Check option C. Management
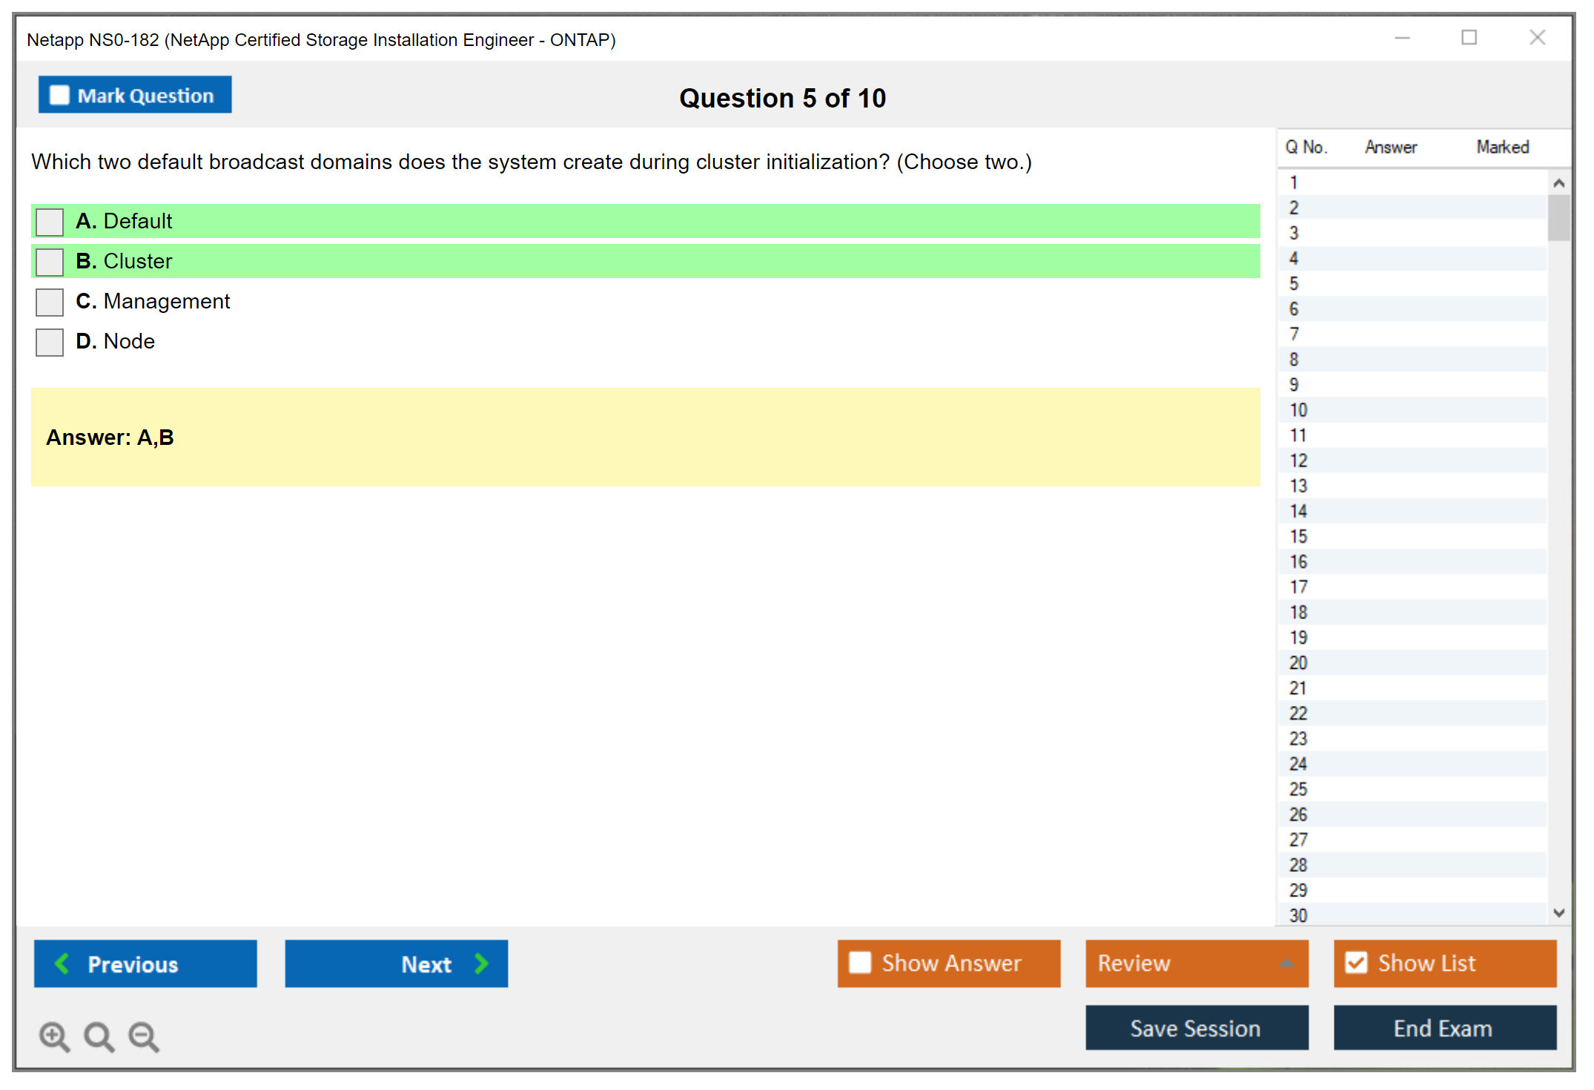The image size is (1594, 1090). pyautogui.click(x=50, y=302)
